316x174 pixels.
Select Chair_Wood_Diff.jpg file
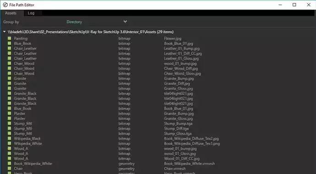point(181,69)
